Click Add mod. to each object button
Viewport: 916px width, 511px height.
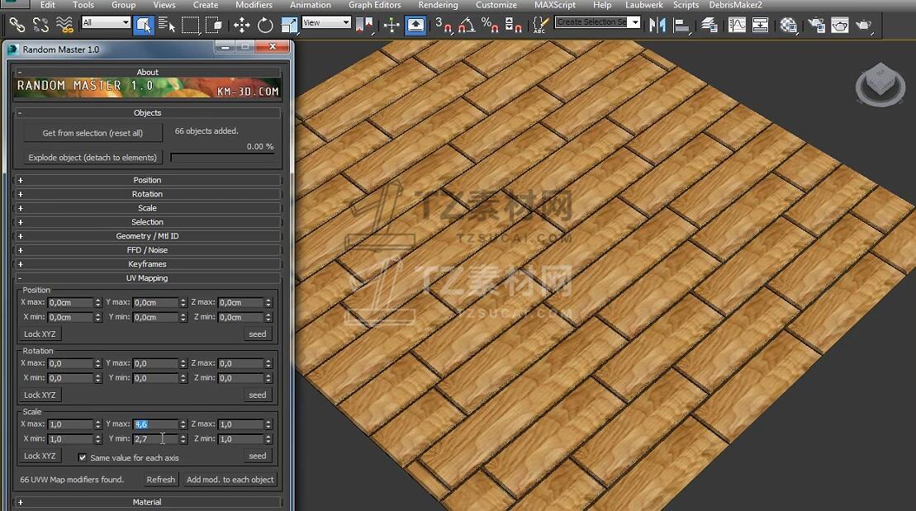click(x=230, y=480)
